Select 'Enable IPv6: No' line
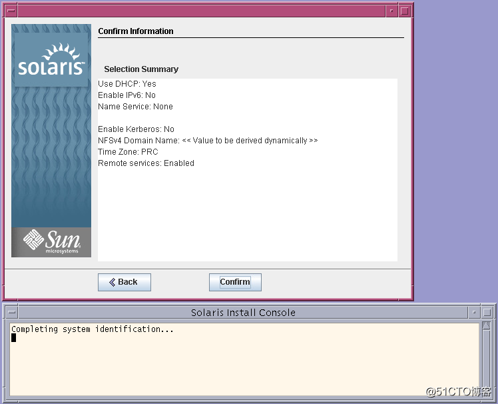This screenshot has width=498, height=404. tap(126, 95)
